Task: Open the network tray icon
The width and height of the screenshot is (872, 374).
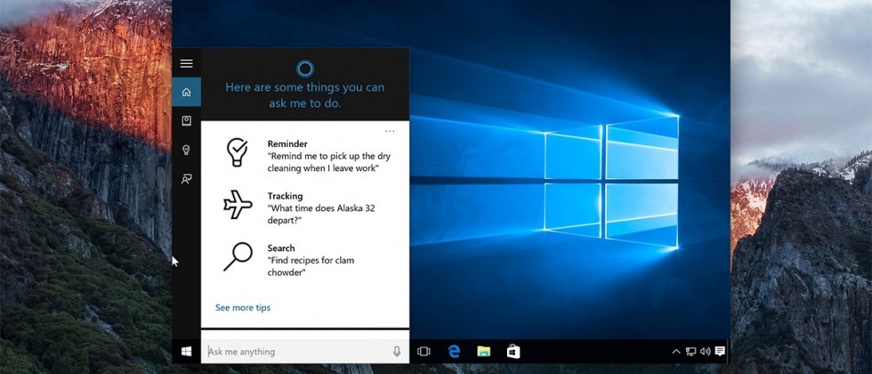Action: click(690, 352)
